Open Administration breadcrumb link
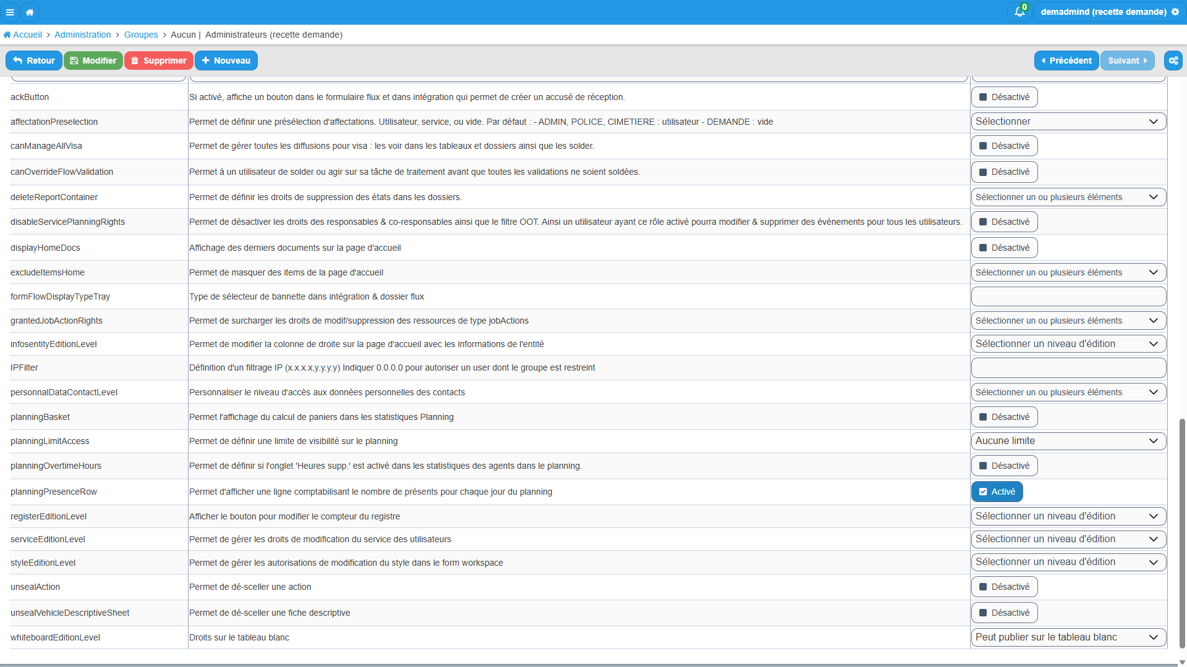1187x667 pixels. [x=83, y=35]
